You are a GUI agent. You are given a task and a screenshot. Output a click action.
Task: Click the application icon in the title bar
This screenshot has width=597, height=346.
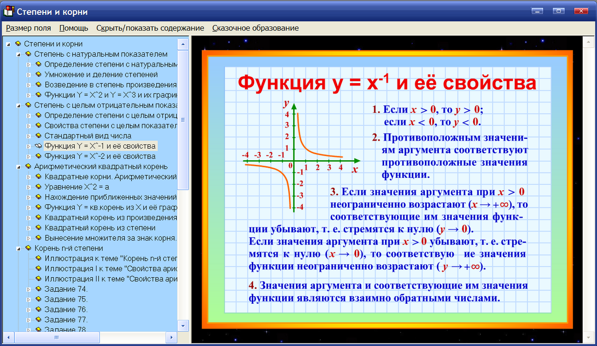pyautogui.click(x=8, y=10)
